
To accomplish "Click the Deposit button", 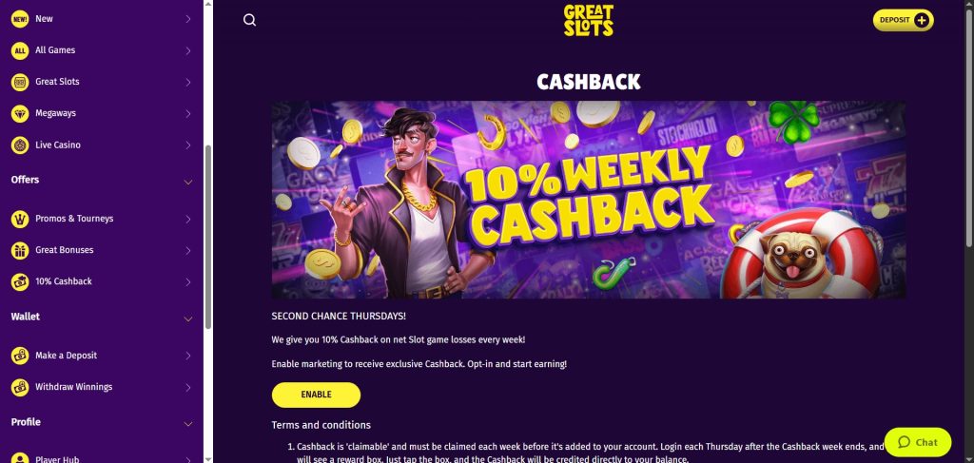I will (x=903, y=20).
